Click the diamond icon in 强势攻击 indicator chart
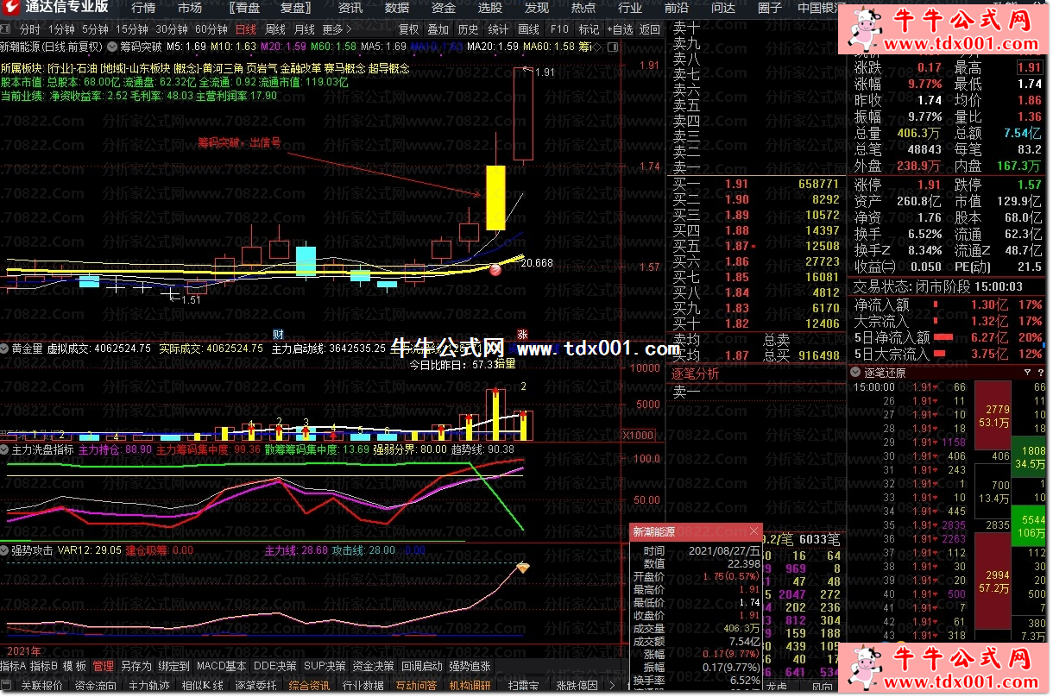 (522, 568)
